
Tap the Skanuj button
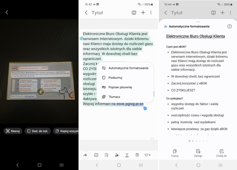click(x=13, y=131)
